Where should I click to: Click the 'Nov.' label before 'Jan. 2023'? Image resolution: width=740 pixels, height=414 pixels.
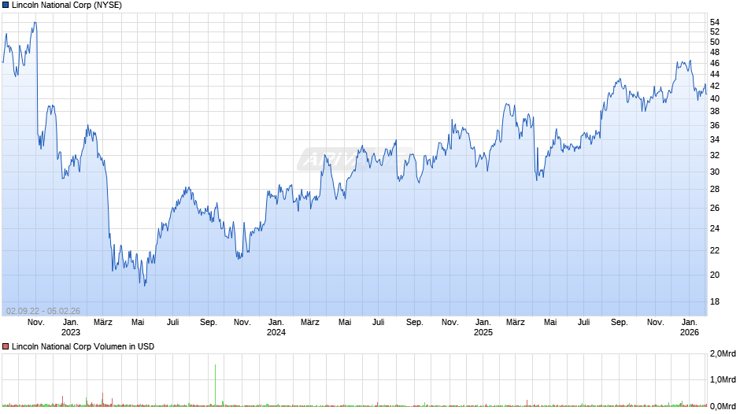[x=36, y=323]
